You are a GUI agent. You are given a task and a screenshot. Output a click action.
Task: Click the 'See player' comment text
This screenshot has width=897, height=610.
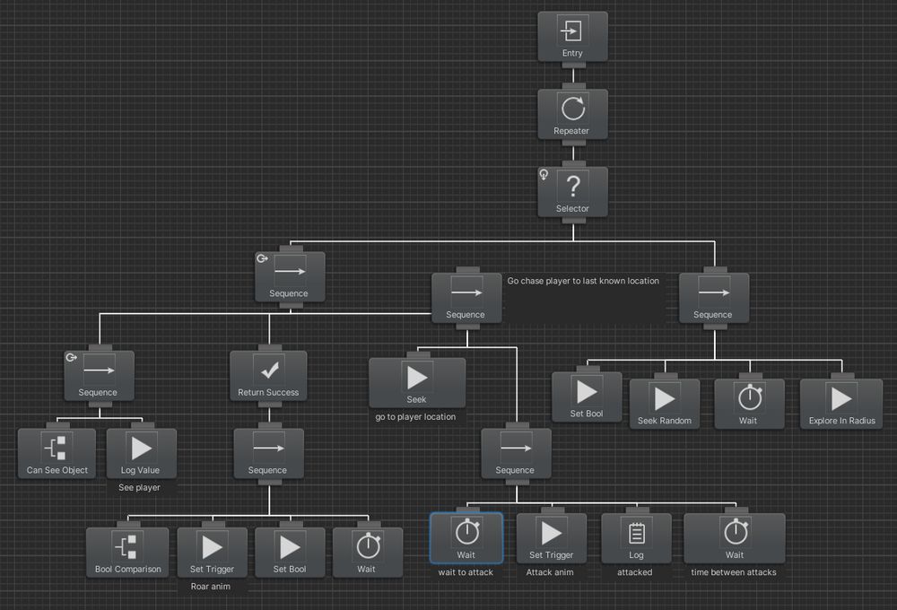click(x=139, y=487)
